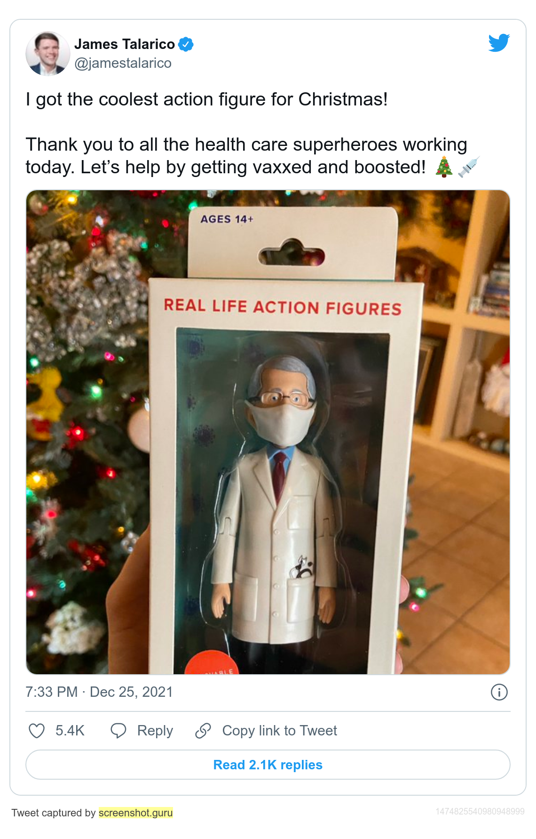The height and width of the screenshot is (839, 536).
Task: Click the Reply label
Action: point(155,731)
